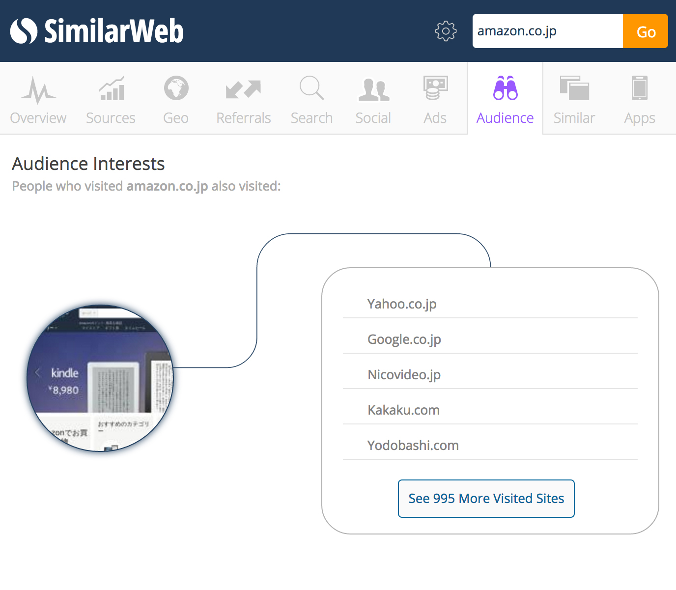Switch to the Sources tab label

(111, 118)
